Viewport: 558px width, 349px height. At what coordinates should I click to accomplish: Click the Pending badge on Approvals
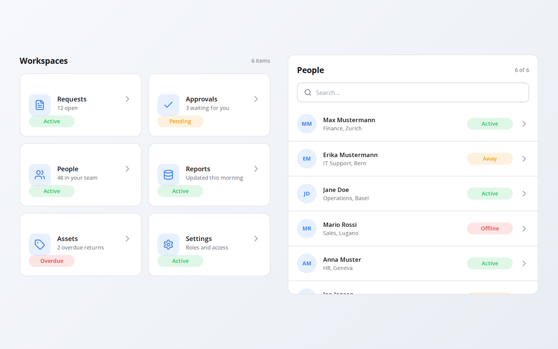180,122
